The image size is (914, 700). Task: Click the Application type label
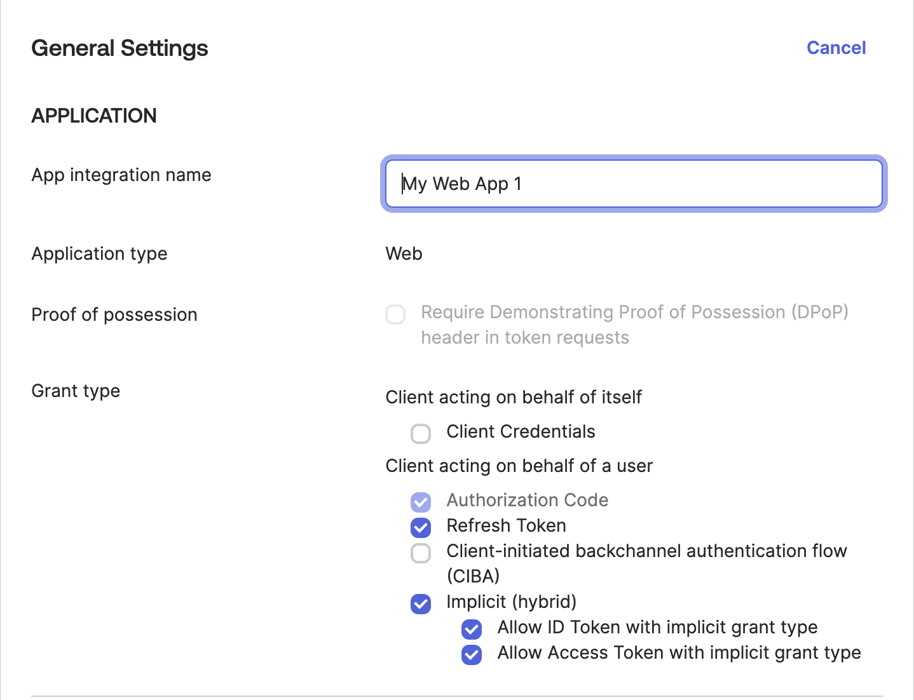coord(99,253)
